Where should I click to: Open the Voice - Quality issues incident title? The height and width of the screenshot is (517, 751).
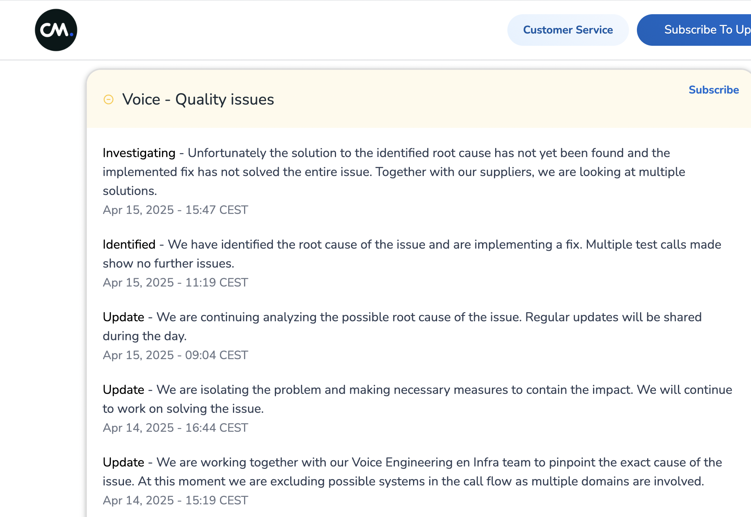198,99
